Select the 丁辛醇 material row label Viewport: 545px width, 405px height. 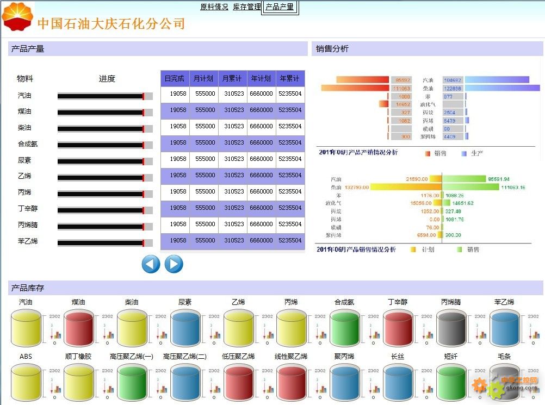pyautogui.click(x=28, y=208)
